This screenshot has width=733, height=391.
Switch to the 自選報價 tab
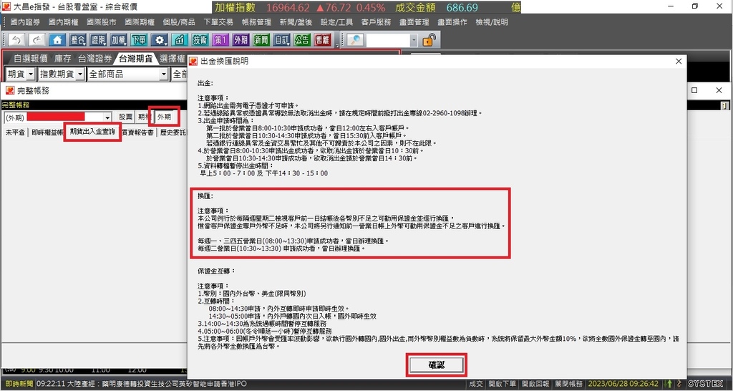[x=30, y=59]
